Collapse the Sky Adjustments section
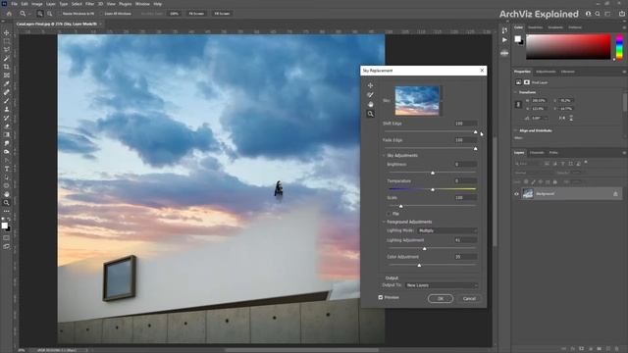The image size is (628, 353). coord(384,155)
